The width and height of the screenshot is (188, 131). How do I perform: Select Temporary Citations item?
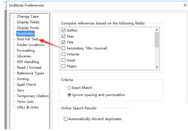click(x=33, y=96)
